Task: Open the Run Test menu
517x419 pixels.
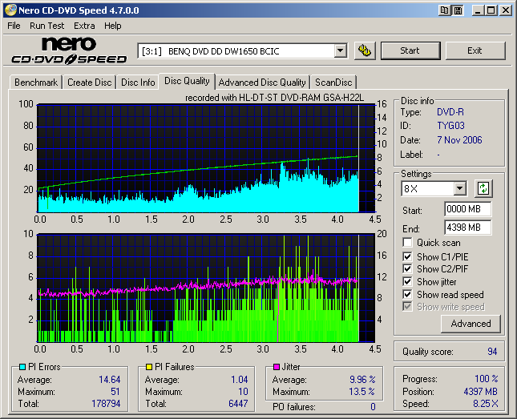Action: pyautogui.click(x=46, y=26)
